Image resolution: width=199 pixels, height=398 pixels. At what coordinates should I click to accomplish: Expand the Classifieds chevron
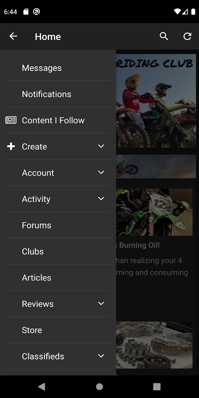pos(101,356)
